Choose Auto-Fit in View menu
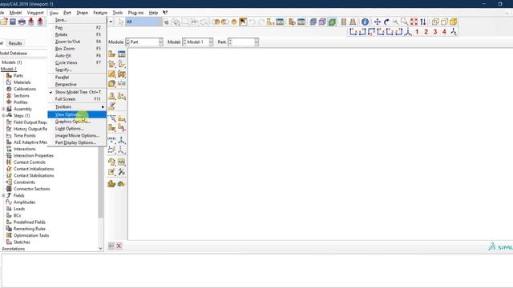The height and width of the screenshot is (288, 513). pos(77,55)
